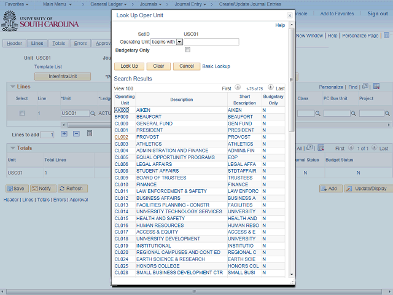The width and height of the screenshot is (393, 295).
Task: Sort by the Short Description column header
Action: tap(244, 100)
